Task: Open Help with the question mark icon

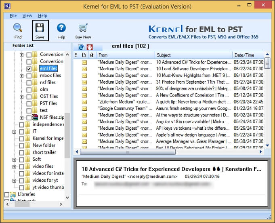Action: coord(61,28)
